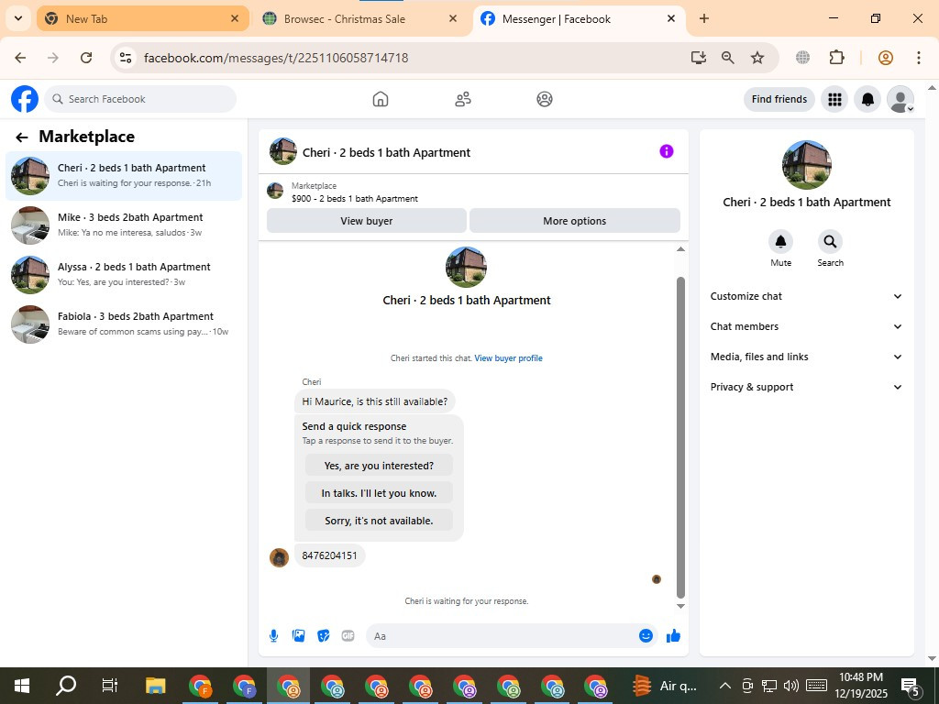Open Task View on the taskbar
939x704 pixels.
point(110,686)
